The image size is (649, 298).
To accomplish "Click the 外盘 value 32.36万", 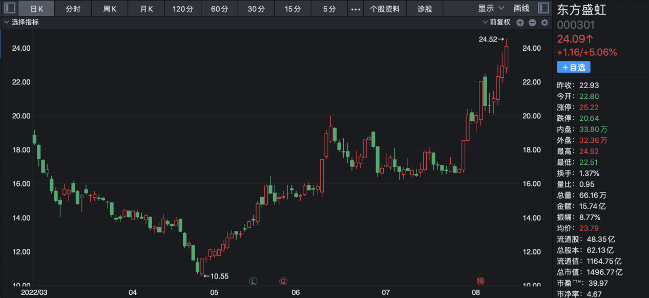I will point(593,140).
